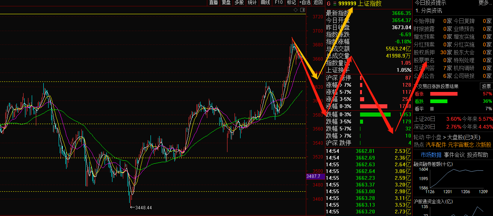Screen dimensions: 493x216
Task: Click the 投票 vote button
Action: click(x=486, y=86)
